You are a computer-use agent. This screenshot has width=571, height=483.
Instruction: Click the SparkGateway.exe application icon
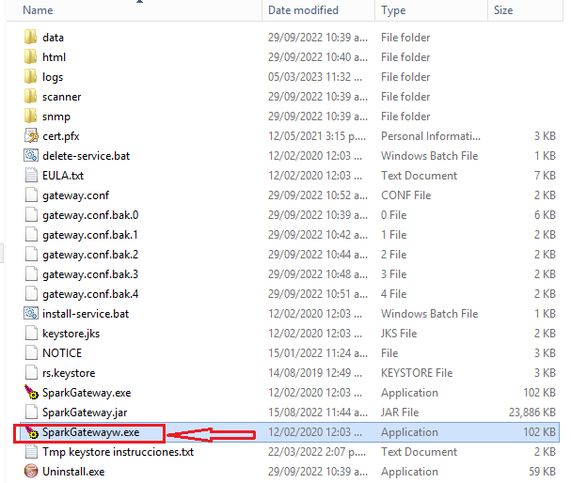[31, 393]
